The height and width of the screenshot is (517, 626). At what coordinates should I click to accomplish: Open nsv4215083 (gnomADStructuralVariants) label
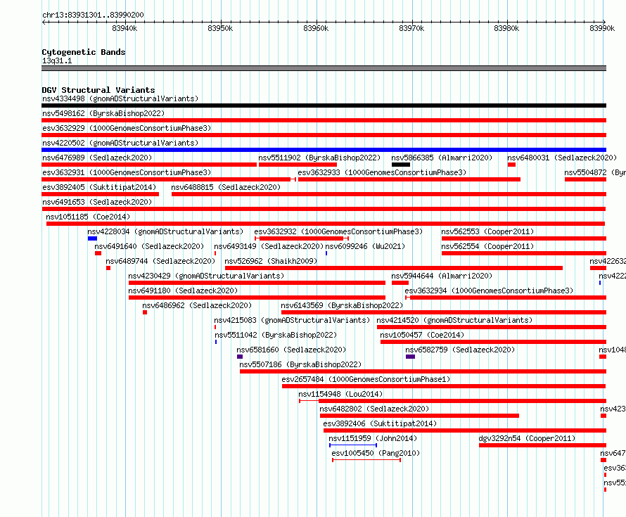click(292, 320)
